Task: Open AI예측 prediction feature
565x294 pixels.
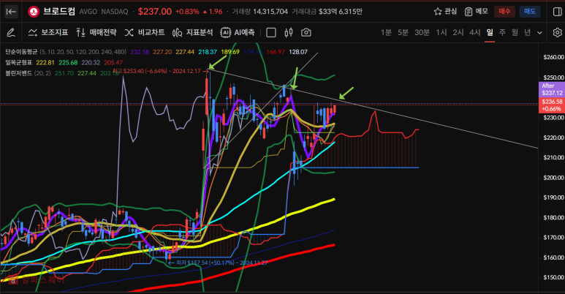Action: tap(238, 32)
